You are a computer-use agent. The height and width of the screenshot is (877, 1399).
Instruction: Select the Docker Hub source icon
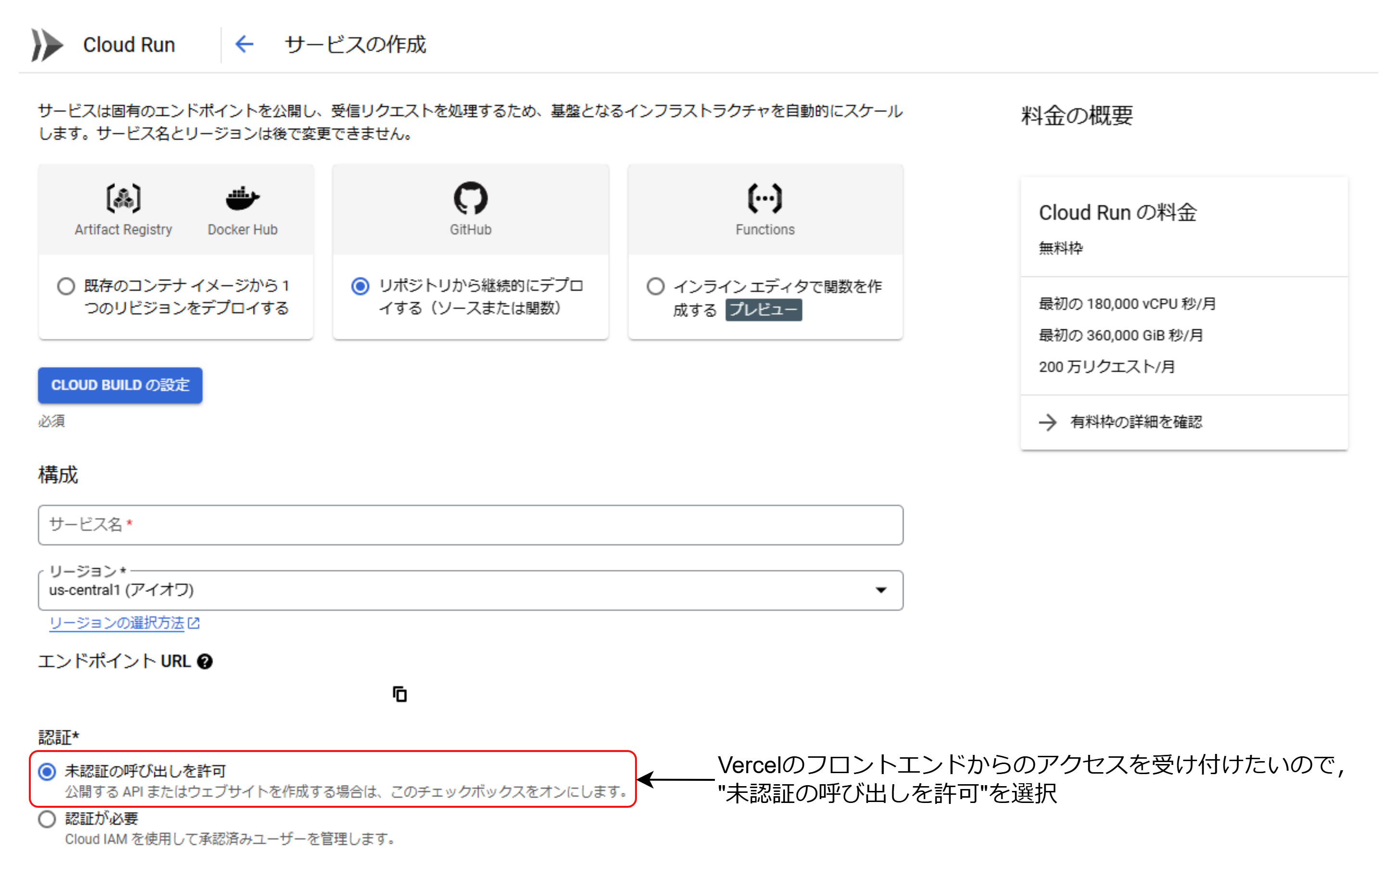click(242, 199)
